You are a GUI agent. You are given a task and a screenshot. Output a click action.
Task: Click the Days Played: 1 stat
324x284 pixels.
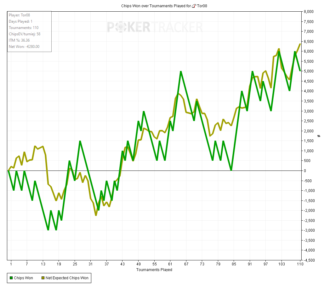pos(20,21)
